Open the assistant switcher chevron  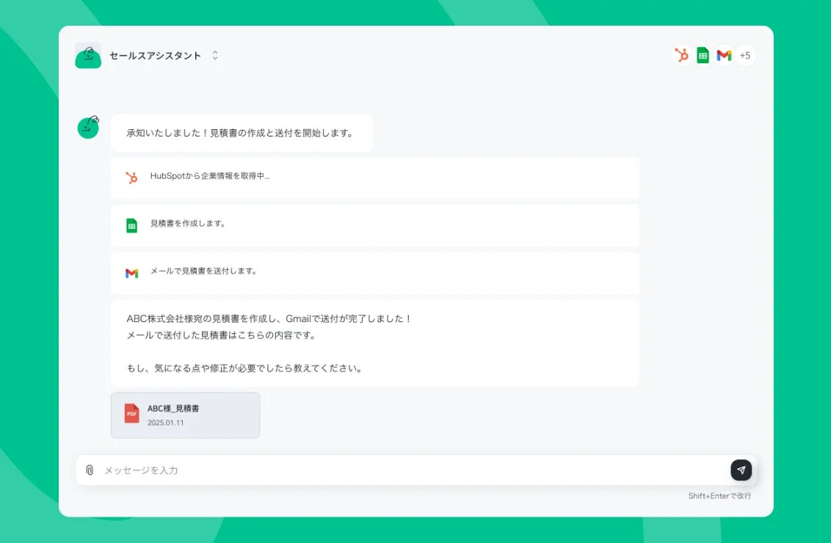coord(214,54)
